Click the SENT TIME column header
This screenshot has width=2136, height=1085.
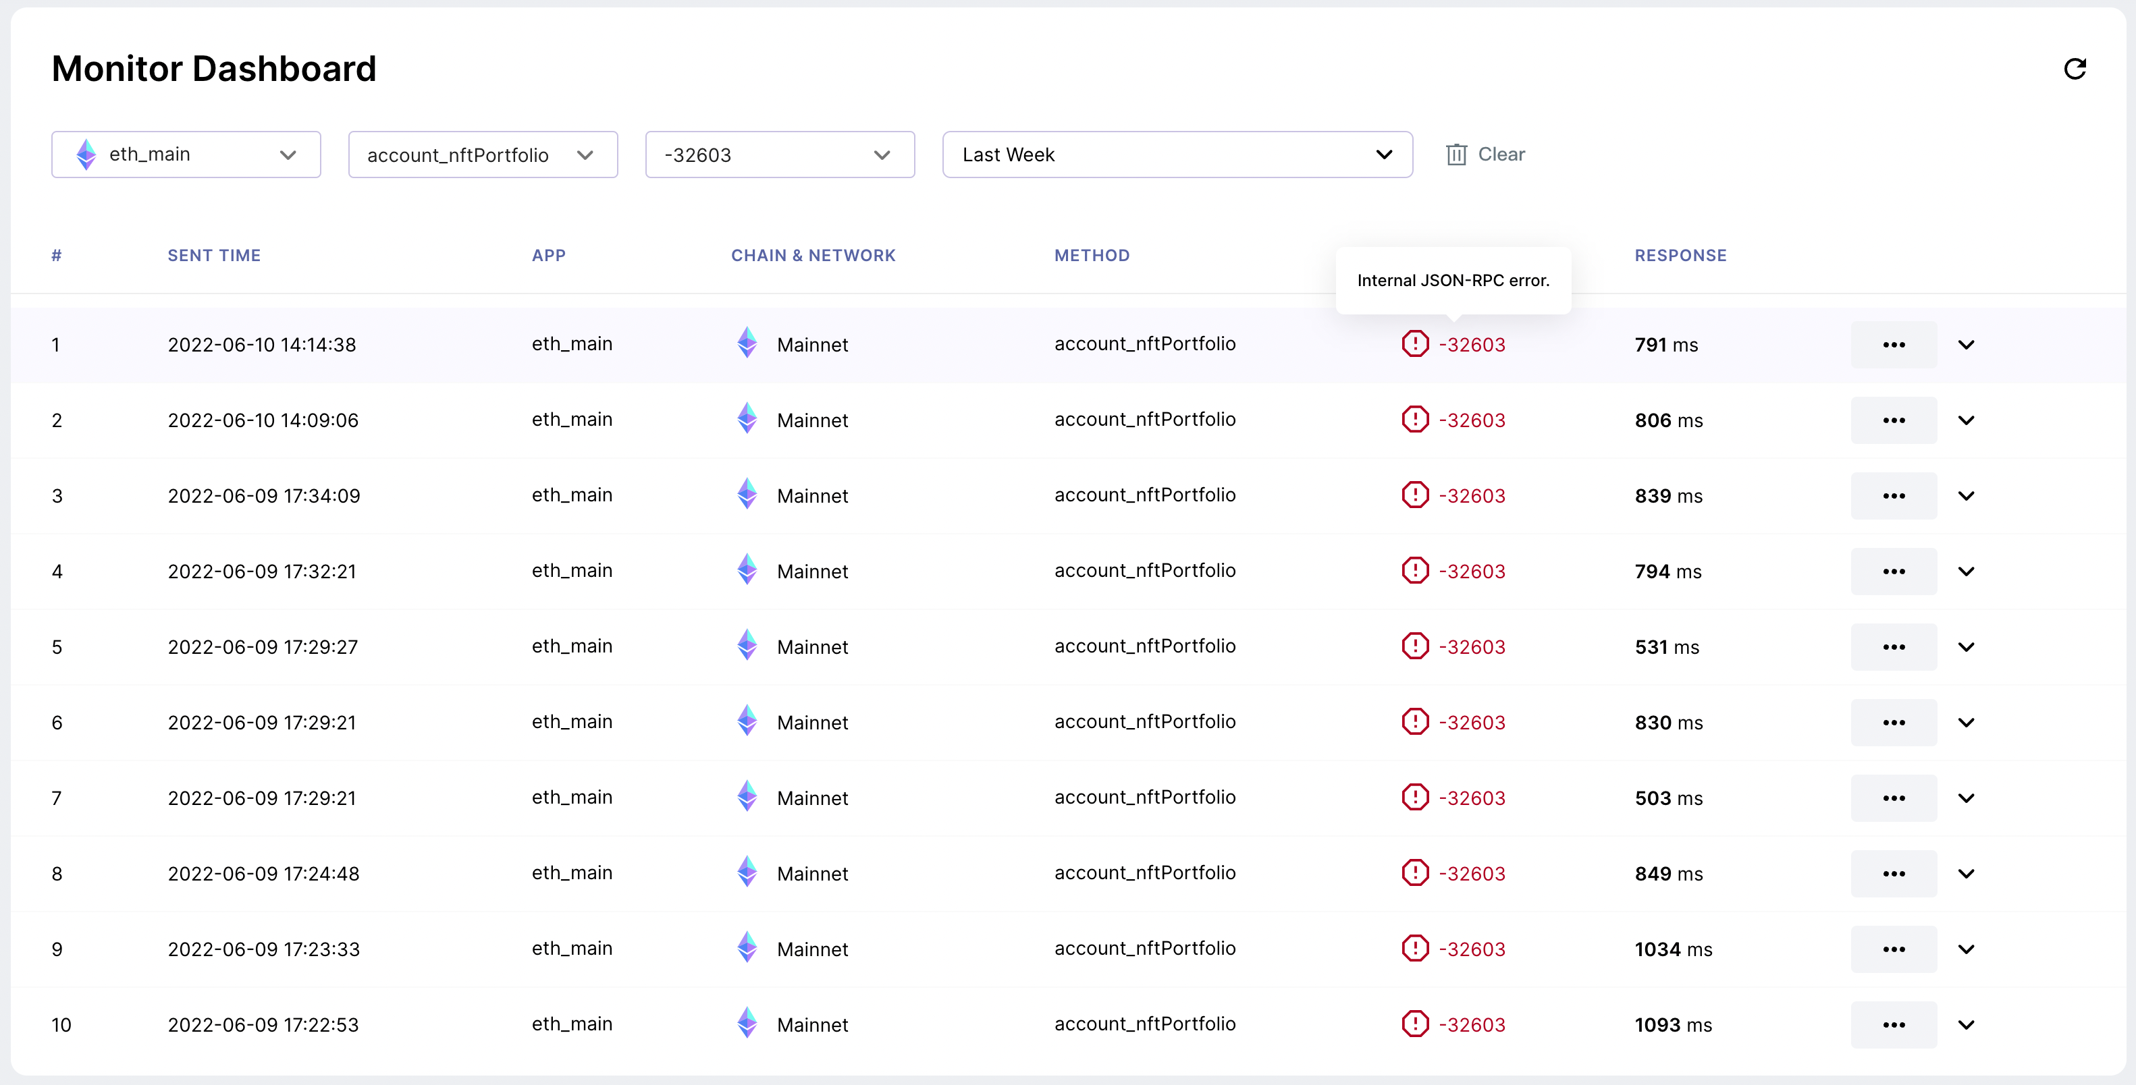[214, 255]
